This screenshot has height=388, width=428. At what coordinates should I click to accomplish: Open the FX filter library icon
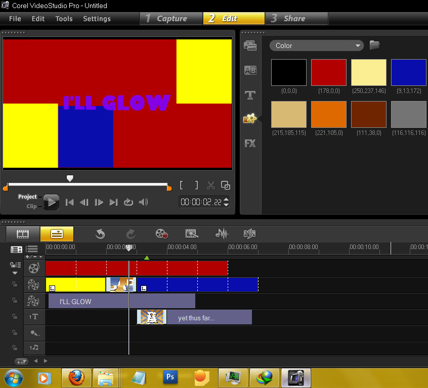point(250,143)
